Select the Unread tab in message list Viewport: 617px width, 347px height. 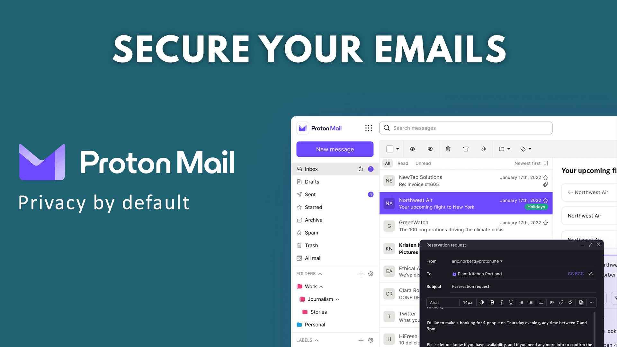(x=423, y=163)
